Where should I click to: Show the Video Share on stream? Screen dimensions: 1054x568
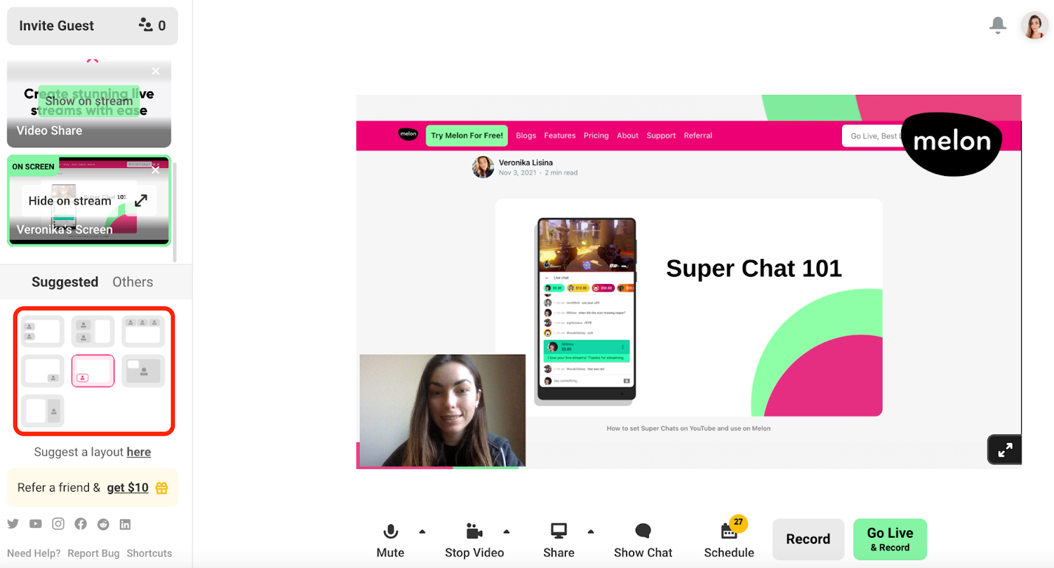(x=89, y=101)
